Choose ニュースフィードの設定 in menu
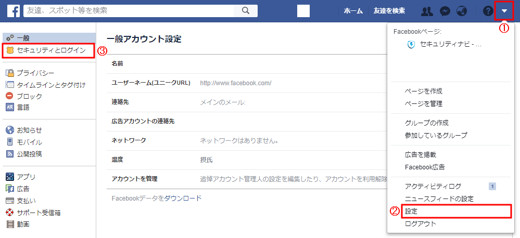 (x=439, y=199)
